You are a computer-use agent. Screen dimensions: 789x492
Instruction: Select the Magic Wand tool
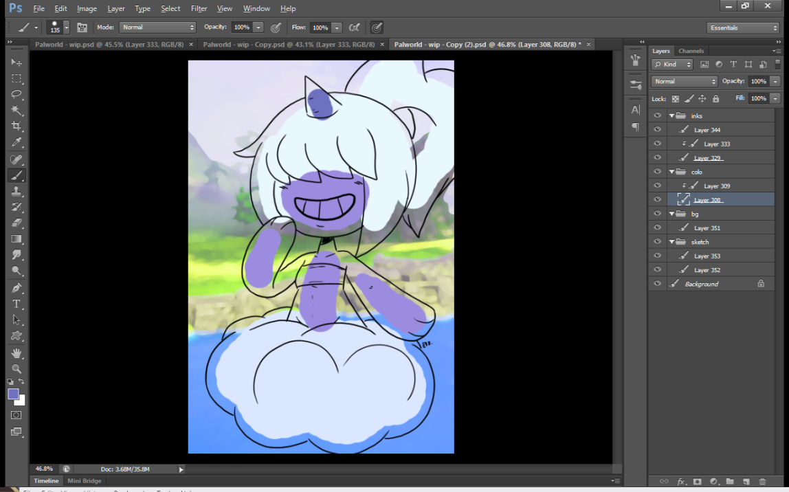click(16, 111)
